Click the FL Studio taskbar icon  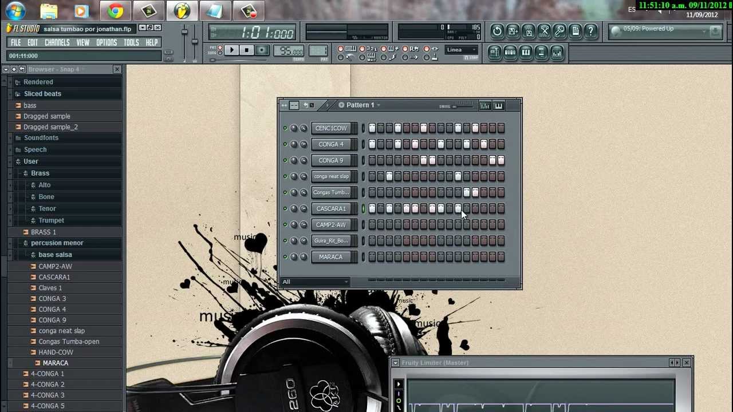tap(182, 11)
